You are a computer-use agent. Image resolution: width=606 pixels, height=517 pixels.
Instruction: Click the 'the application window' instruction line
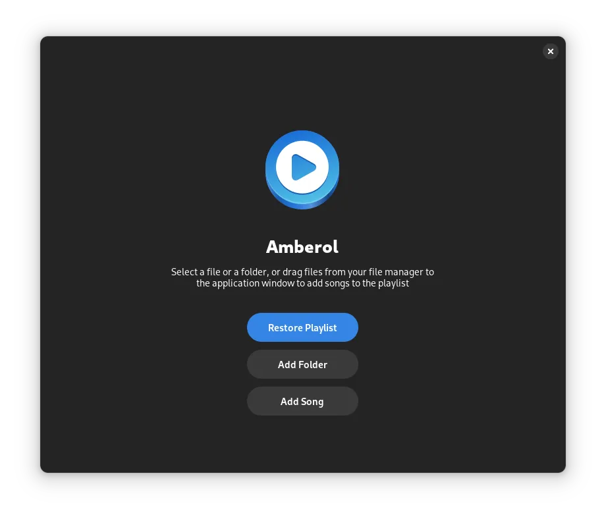click(302, 283)
